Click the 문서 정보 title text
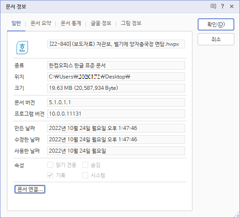 16,7
